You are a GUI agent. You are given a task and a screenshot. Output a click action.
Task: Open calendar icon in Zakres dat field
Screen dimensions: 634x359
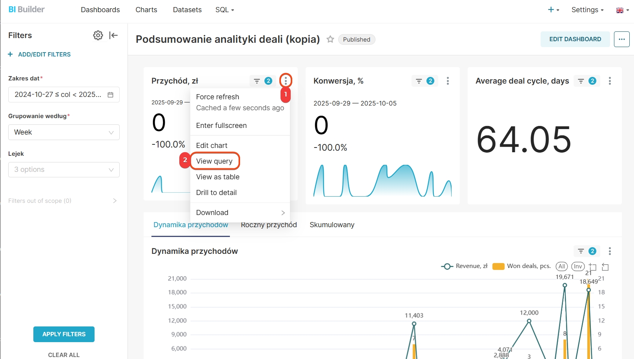pos(111,95)
